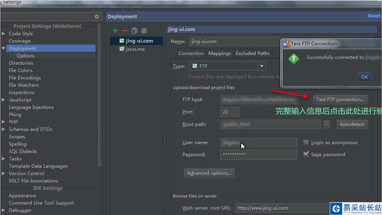
Task: Click the Root path input field
Action: pyautogui.click(x=270, y=124)
